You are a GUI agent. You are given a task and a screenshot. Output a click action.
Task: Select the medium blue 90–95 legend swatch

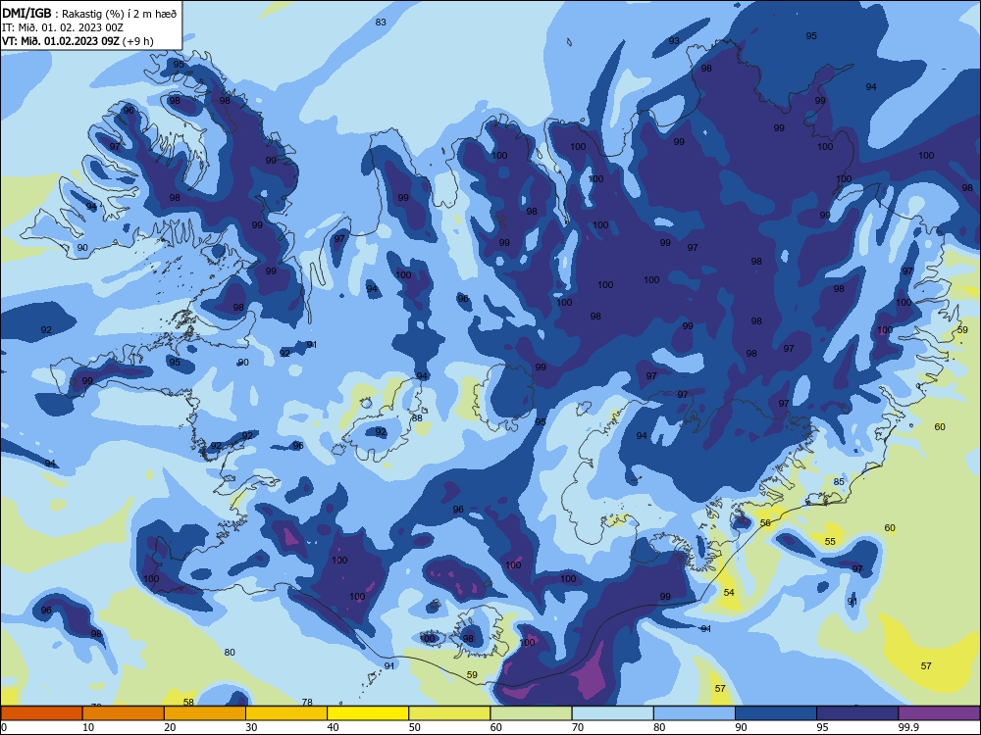[776, 713]
